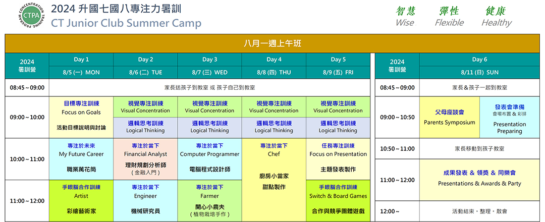This screenshot has height=222, width=545.
Task: Click the Focus on Goals session cell
Action: pyautogui.click(x=81, y=116)
